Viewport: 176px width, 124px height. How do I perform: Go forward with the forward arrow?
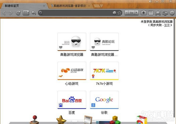(11, 13)
